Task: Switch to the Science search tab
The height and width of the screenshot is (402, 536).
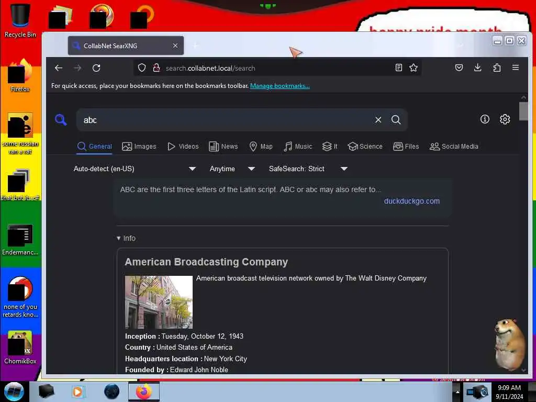Action: (365, 147)
